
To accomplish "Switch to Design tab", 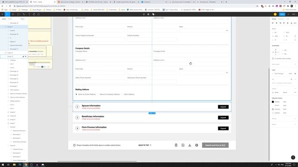I will click(x=274, y=19).
